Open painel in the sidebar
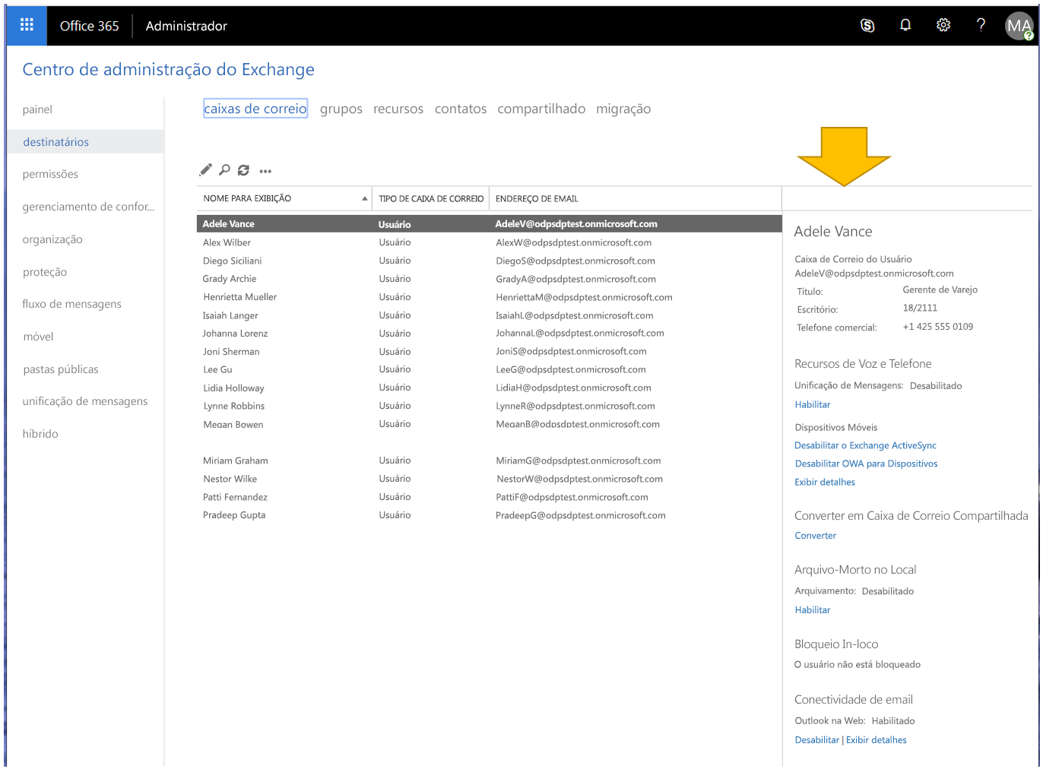 37,109
